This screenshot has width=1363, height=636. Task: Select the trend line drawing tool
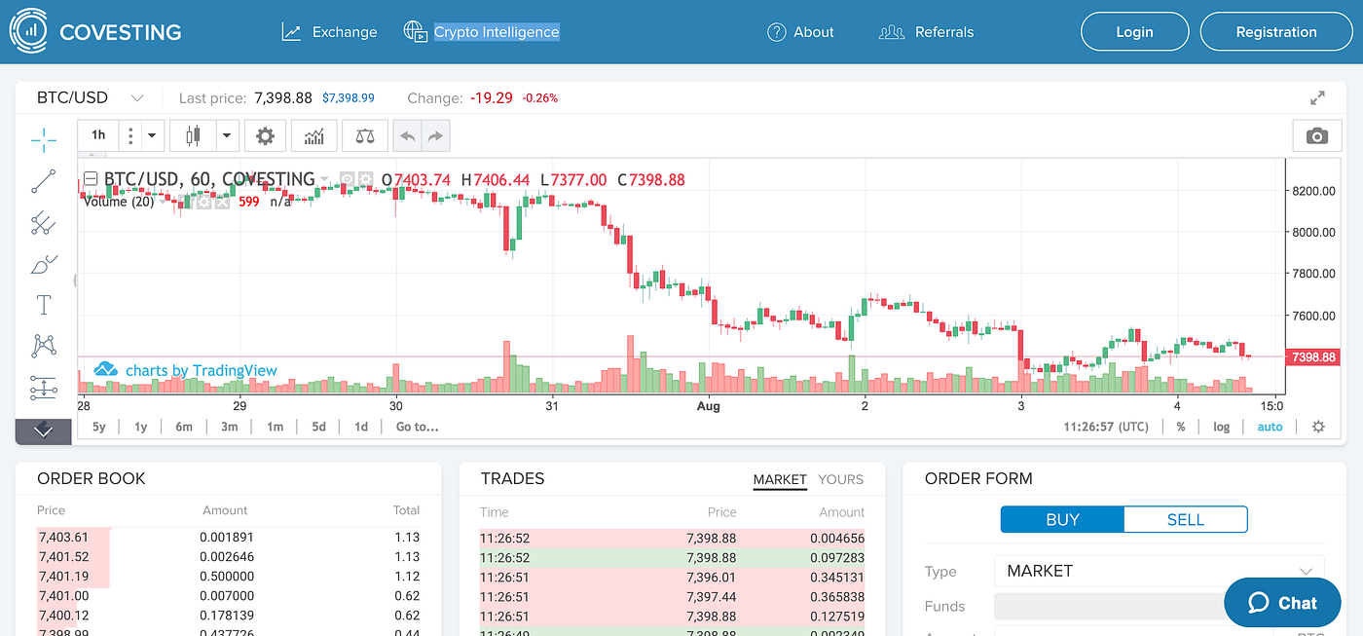(x=44, y=181)
